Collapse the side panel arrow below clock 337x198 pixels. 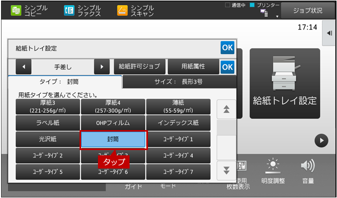(x=329, y=33)
